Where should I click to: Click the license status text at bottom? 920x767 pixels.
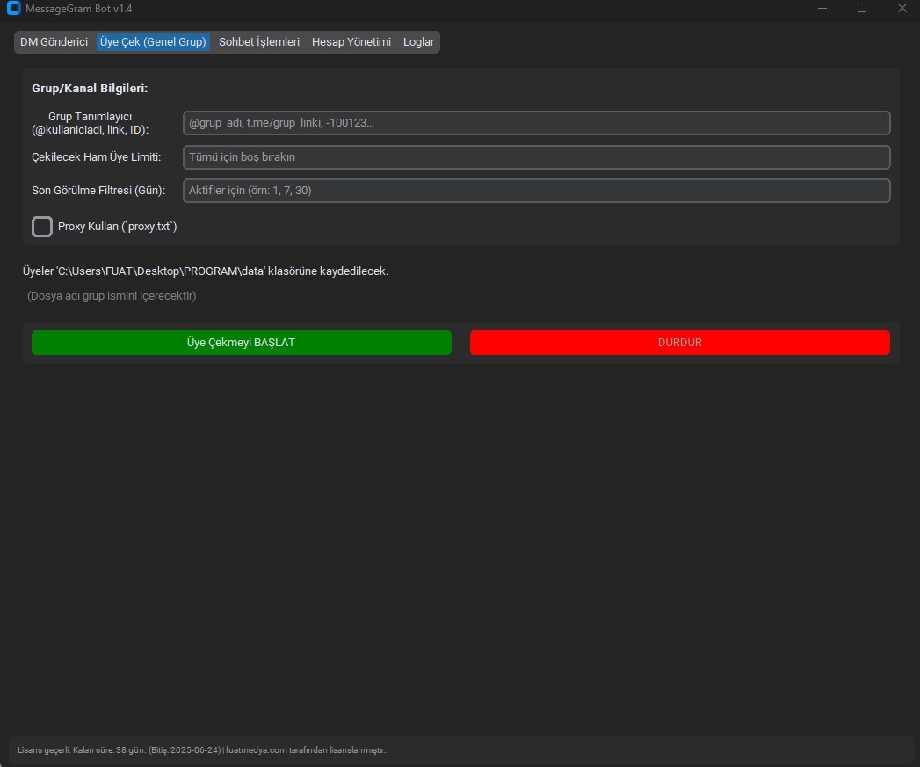(x=202, y=750)
